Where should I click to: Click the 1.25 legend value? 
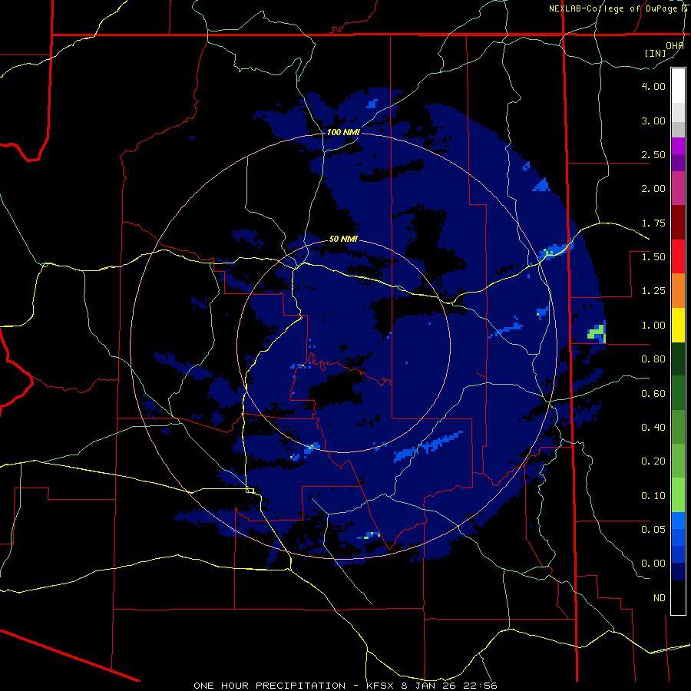click(x=653, y=291)
